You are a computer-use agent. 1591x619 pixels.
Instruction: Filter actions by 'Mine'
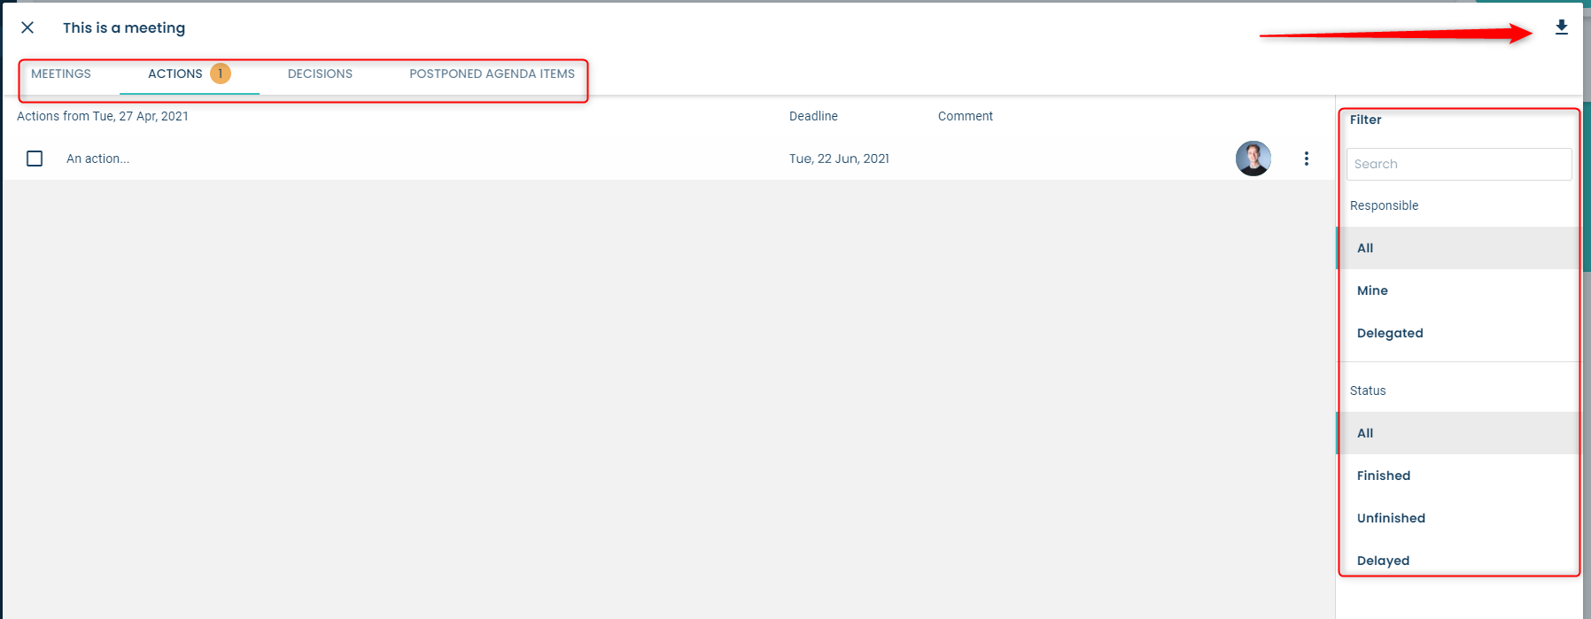pyautogui.click(x=1458, y=290)
